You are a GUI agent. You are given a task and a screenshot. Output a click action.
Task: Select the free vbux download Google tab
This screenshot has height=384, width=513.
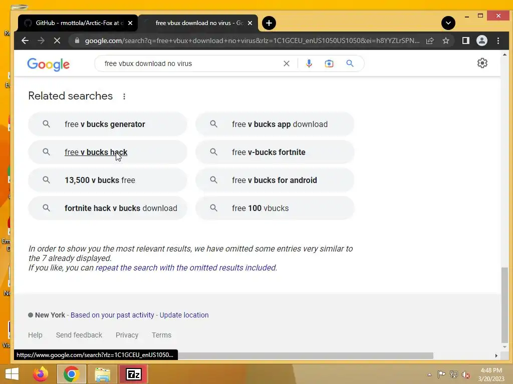tap(198, 23)
